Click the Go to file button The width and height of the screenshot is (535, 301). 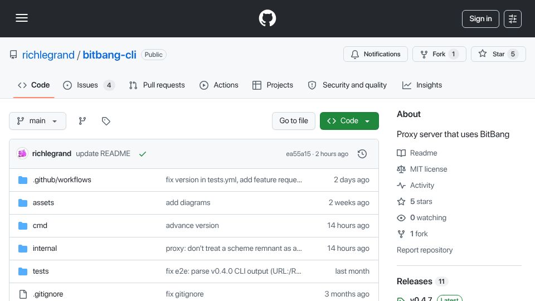click(x=294, y=121)
